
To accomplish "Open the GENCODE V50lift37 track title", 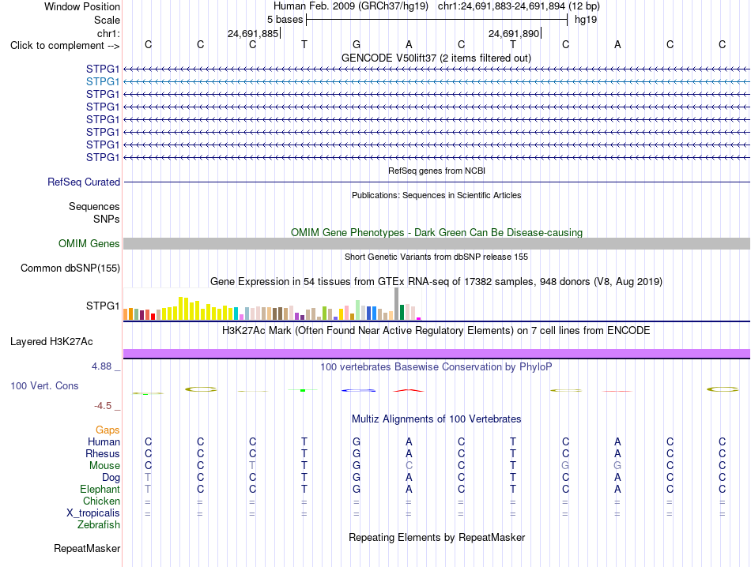I will (436, 58).
